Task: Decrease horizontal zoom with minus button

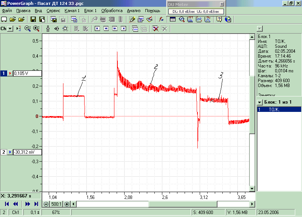Action: (x=46, y=204)
